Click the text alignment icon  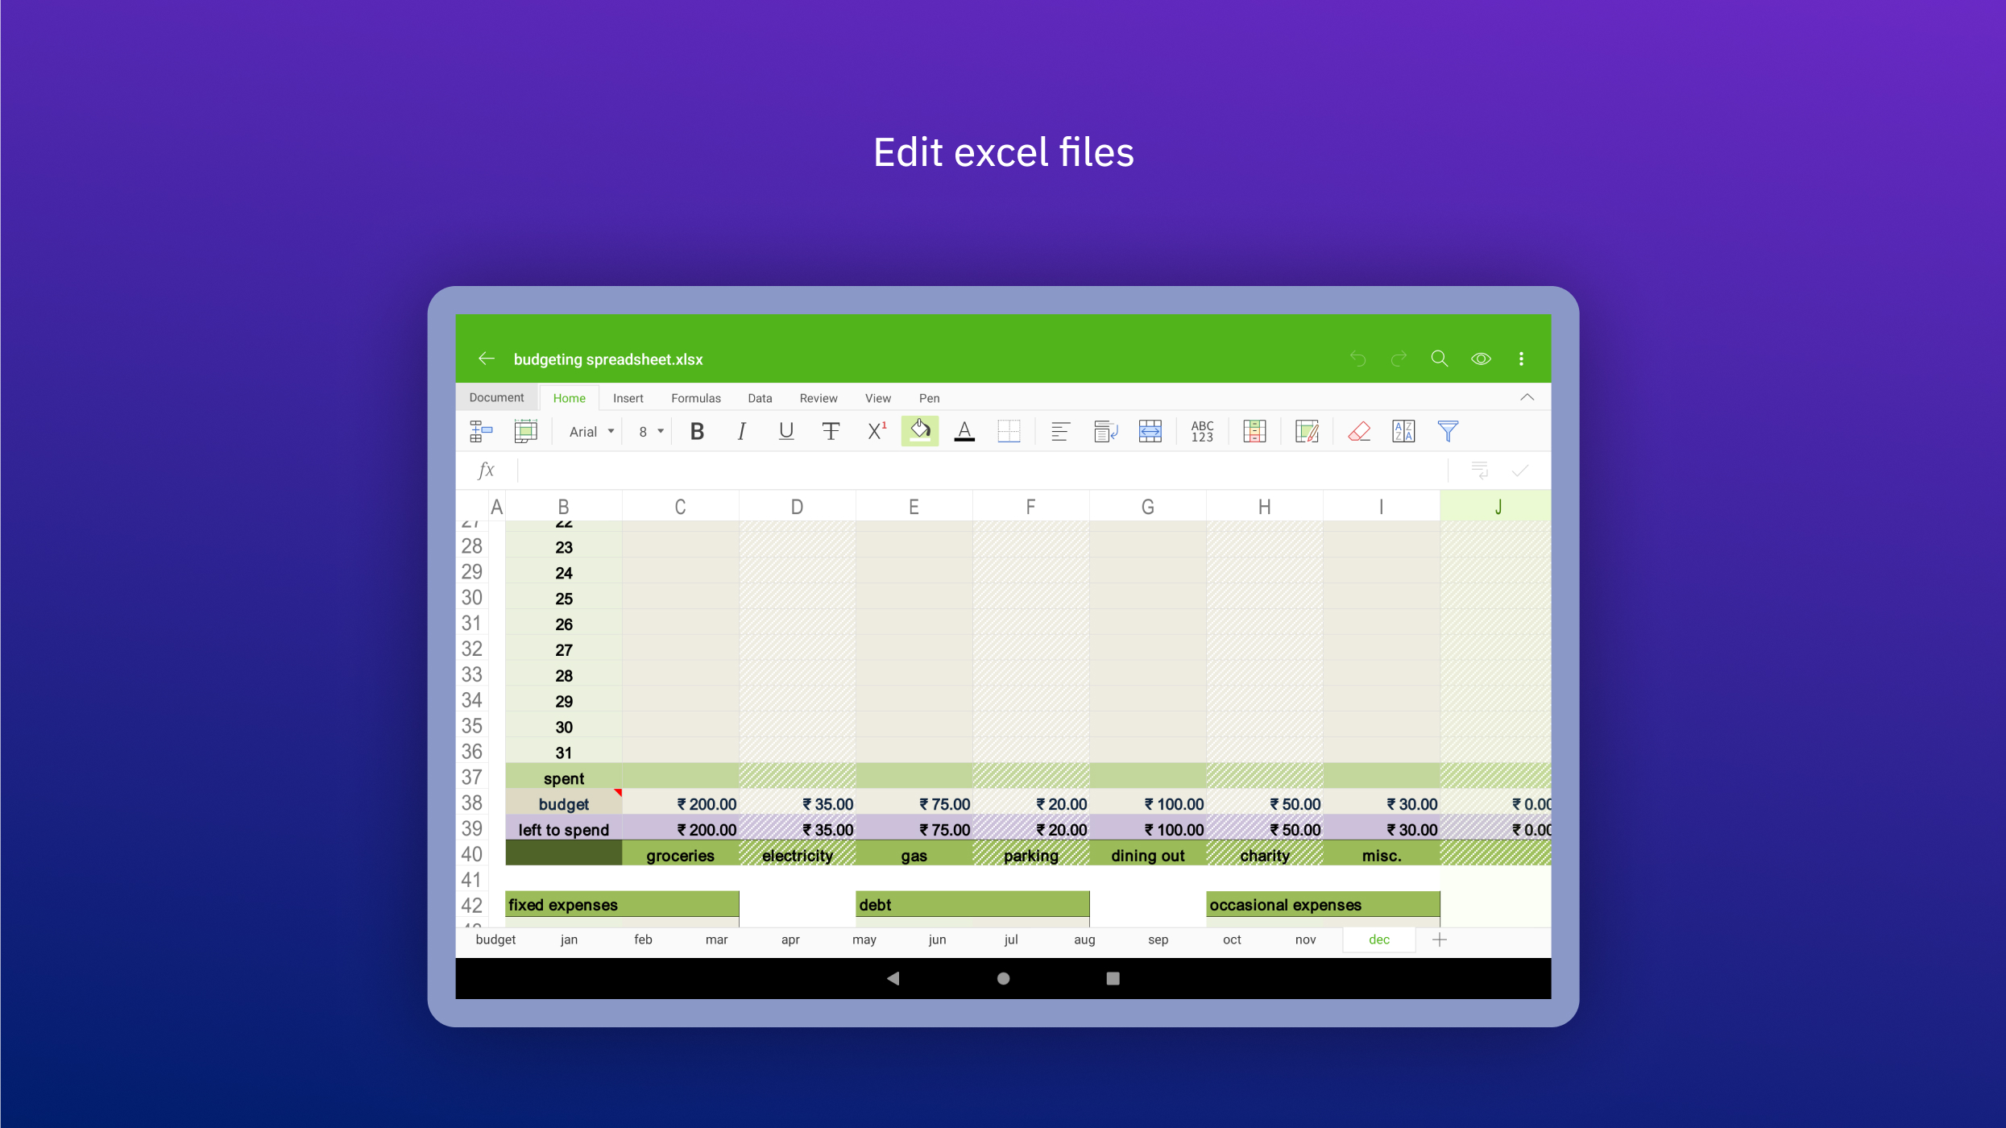[x=1060, y=432]
